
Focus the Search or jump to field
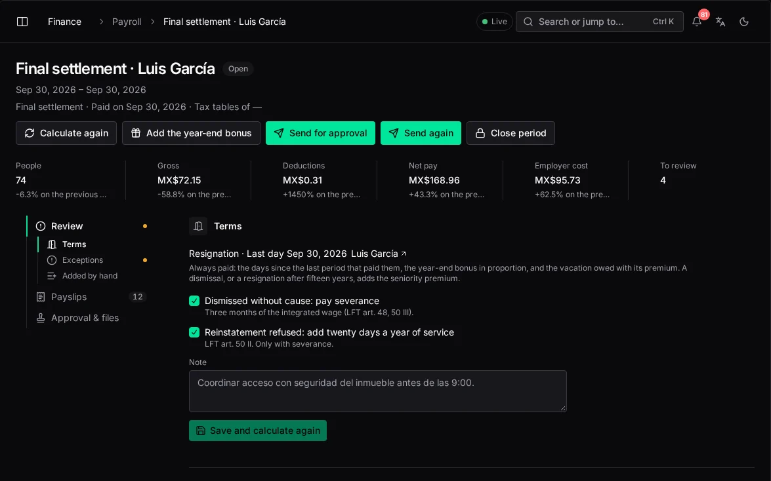tap(599, 22)
